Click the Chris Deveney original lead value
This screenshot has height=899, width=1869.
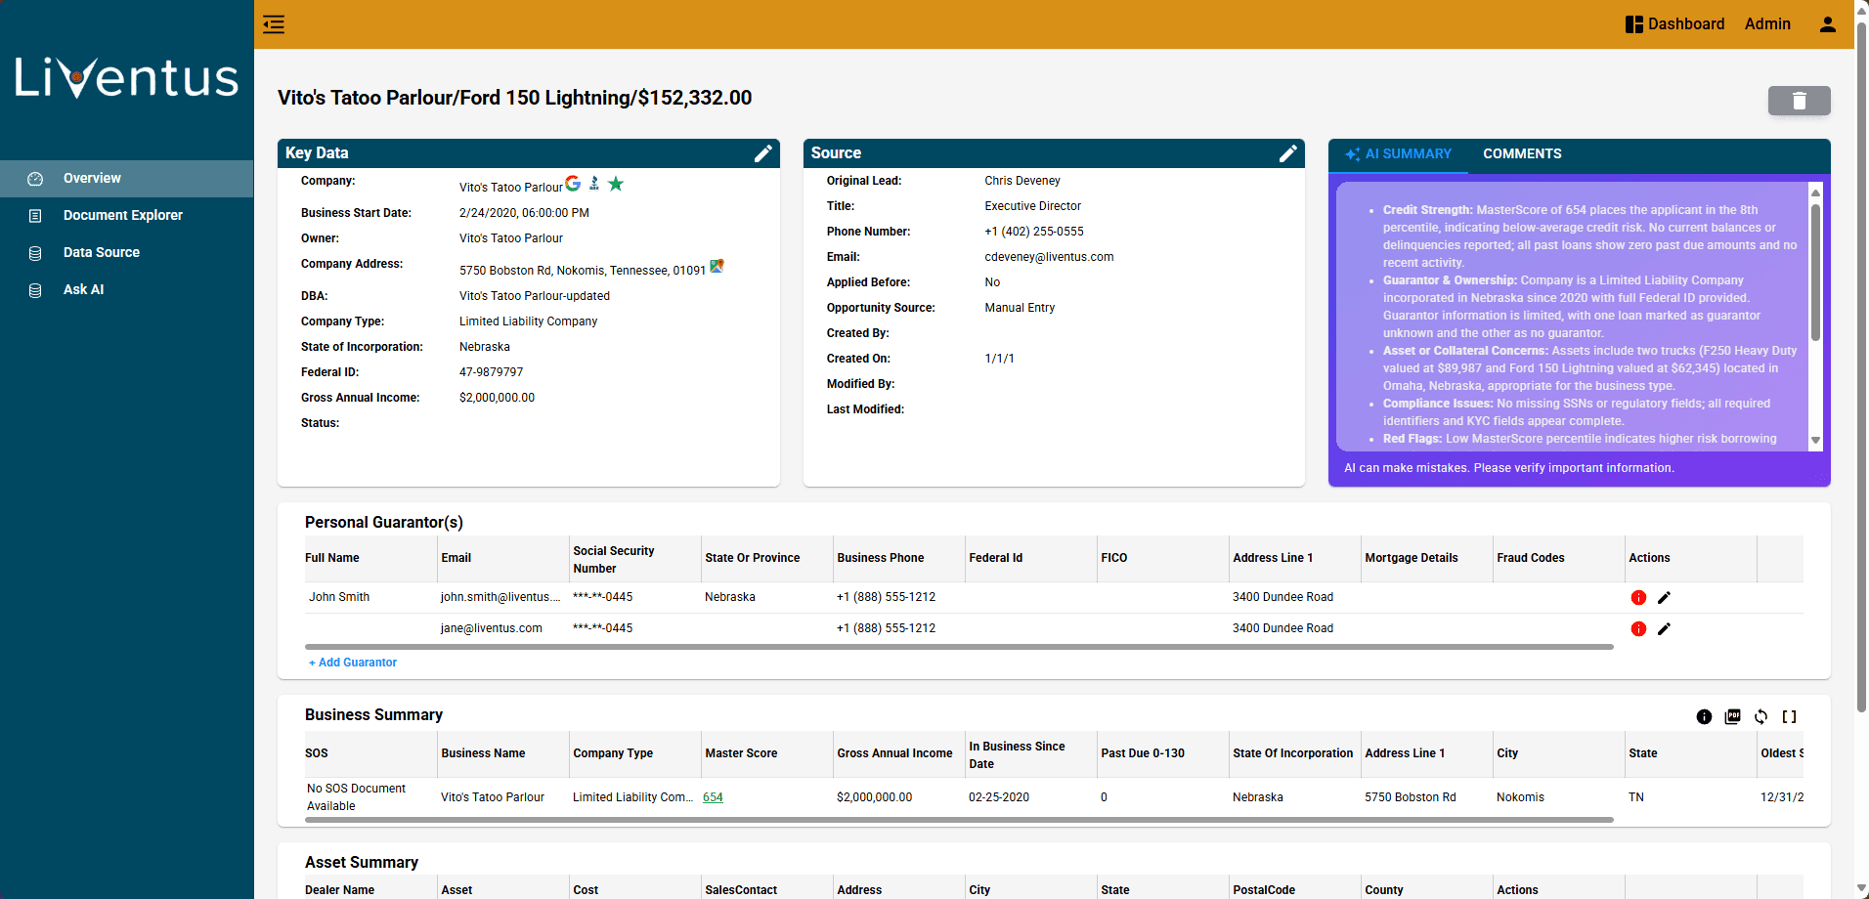[x=1021, y=181]
